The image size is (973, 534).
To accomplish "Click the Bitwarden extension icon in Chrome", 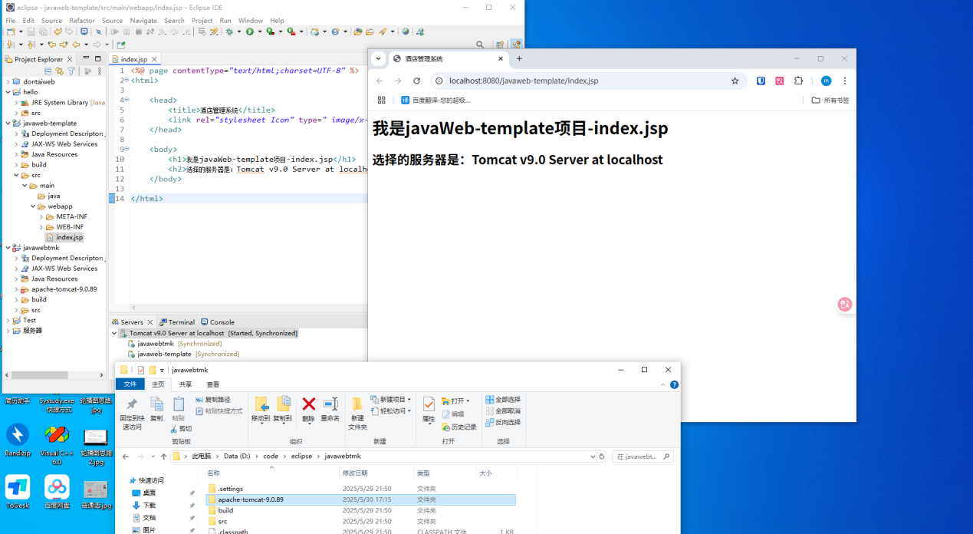I will (761, 81).
